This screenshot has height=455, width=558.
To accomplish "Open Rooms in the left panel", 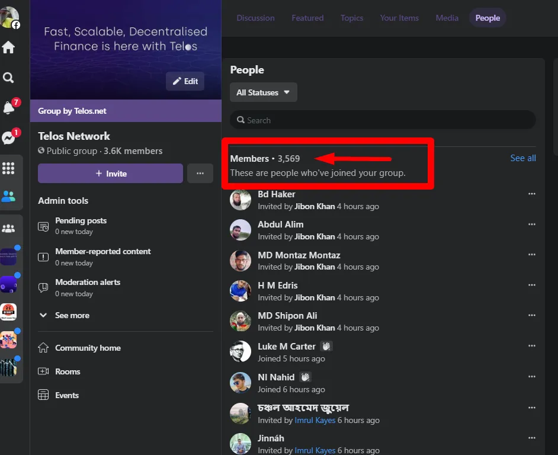I will [125, 371].
